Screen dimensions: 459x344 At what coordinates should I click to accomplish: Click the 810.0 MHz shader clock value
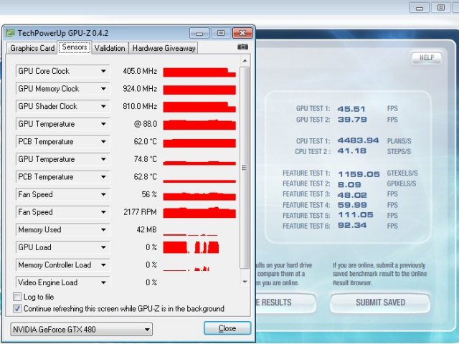[140, 106]
